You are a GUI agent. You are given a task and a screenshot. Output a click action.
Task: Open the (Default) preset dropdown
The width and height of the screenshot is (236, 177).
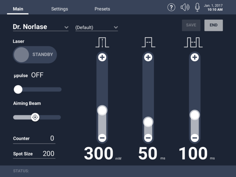(116, 27)
